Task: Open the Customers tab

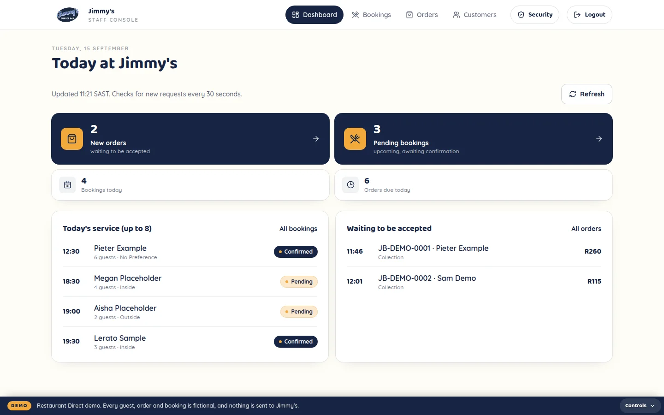Action: click(x=474, y=15)
